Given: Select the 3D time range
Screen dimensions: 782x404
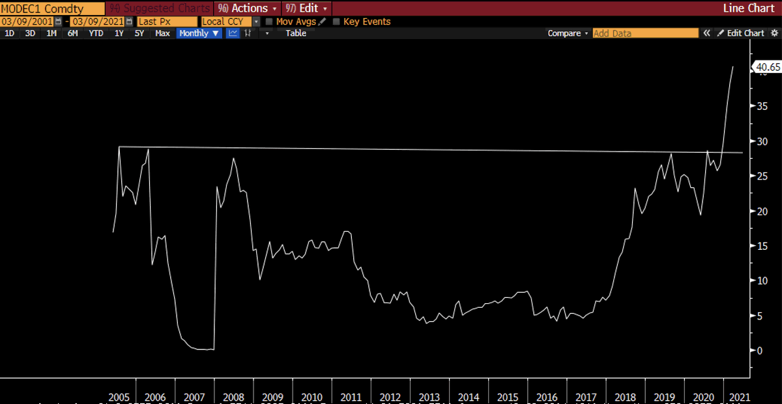Looking at the screenshot, I should click(x=30, y=33).
